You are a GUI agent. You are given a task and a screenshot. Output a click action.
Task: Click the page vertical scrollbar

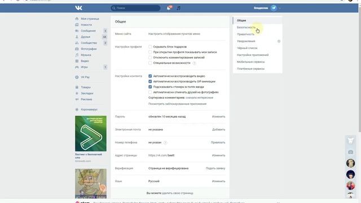(360, 69)
